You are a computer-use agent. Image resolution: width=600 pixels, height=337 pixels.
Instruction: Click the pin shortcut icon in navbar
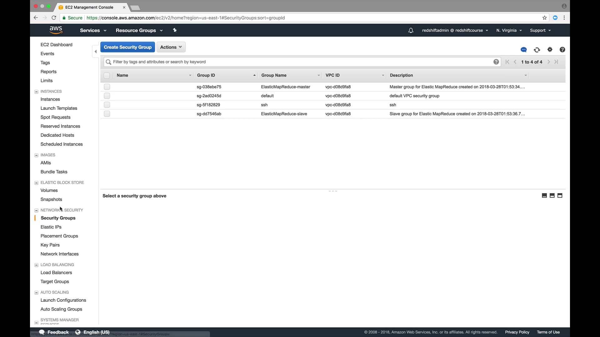point(175,30)
